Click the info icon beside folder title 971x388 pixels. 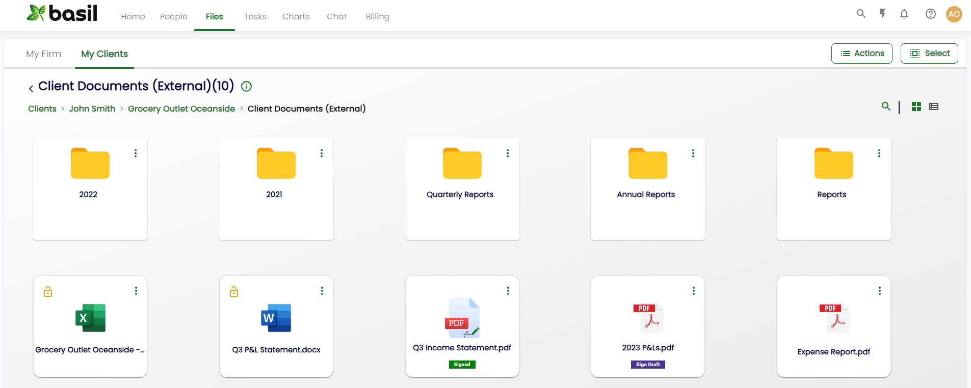(246, 87)
